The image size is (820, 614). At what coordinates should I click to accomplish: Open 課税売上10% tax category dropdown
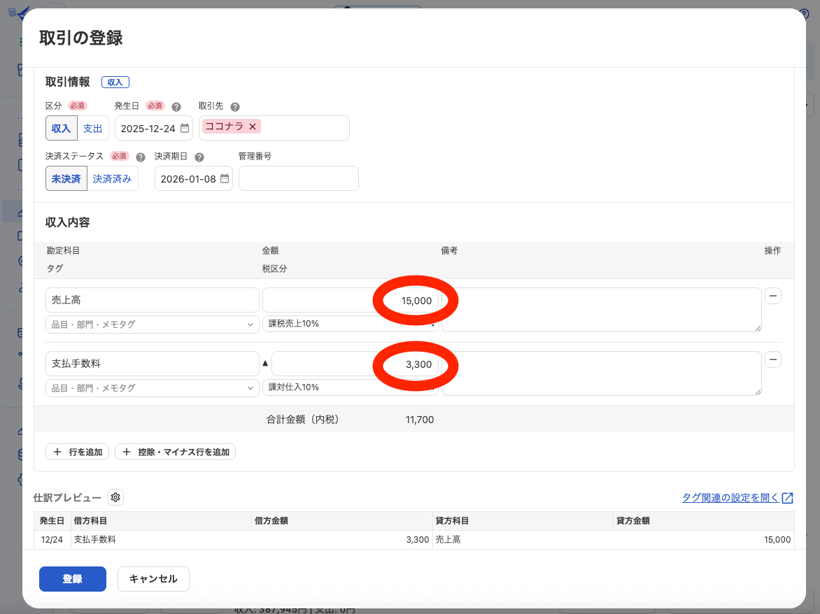coord(350,324)
